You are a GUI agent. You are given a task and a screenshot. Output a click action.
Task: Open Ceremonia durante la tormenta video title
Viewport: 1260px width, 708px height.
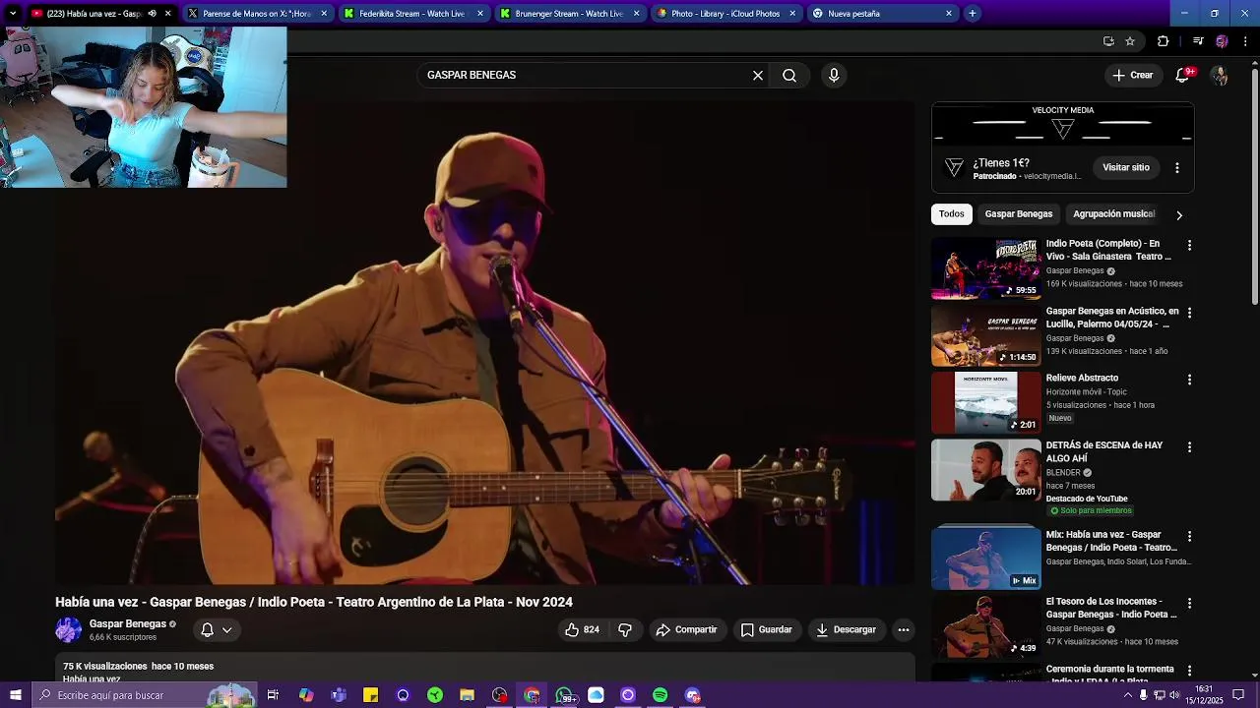[1110, 674]
